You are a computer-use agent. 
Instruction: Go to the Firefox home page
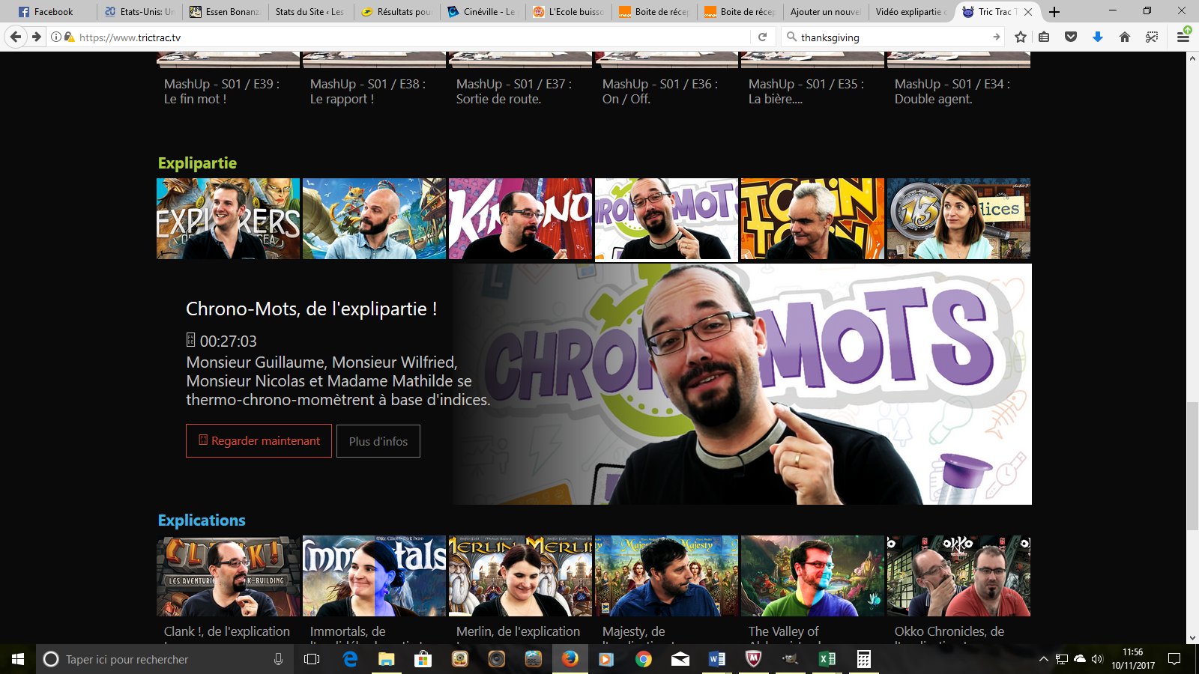pos(1125,37)
